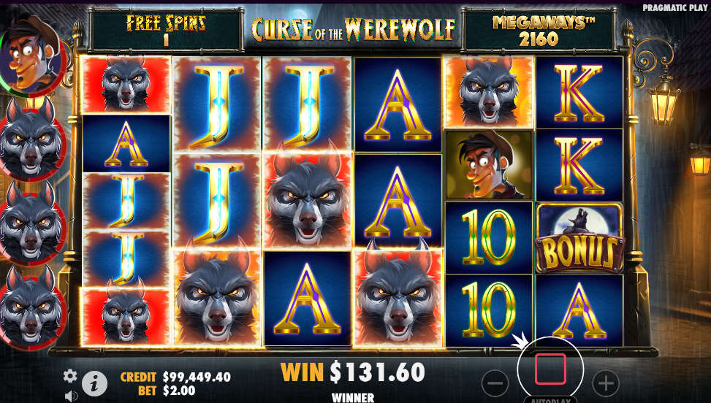Click the Credit balance display
711x403 pixels.
pos(175,377)
